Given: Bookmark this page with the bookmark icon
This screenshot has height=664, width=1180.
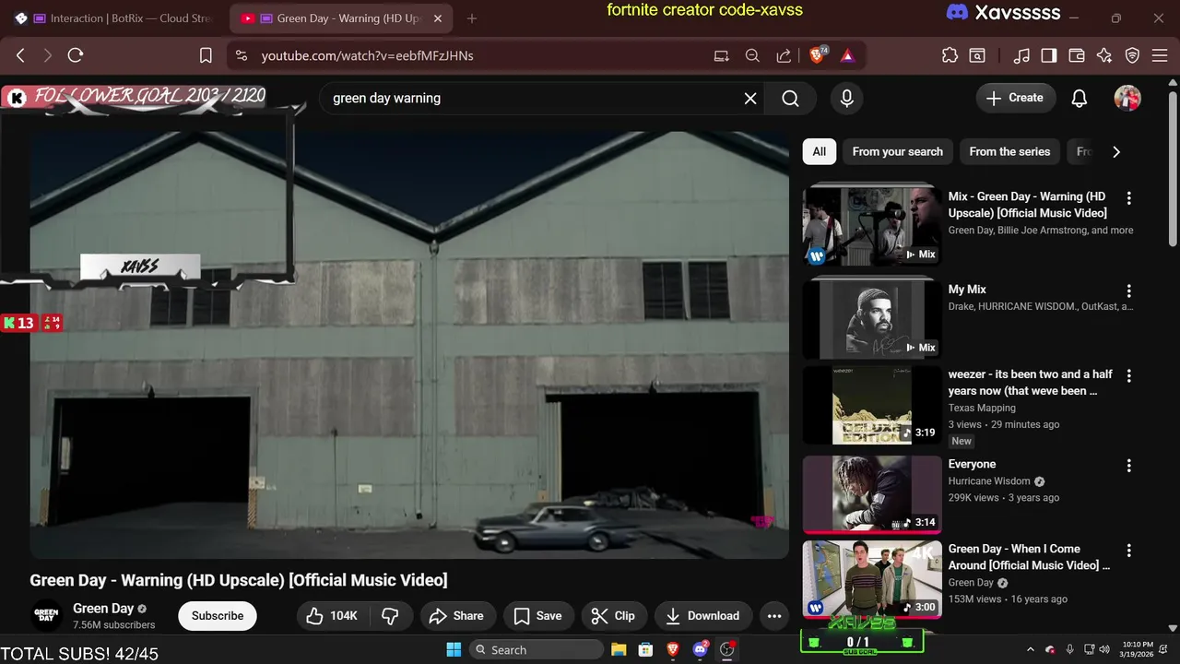Looking at the screenshot, I should 206,55.
